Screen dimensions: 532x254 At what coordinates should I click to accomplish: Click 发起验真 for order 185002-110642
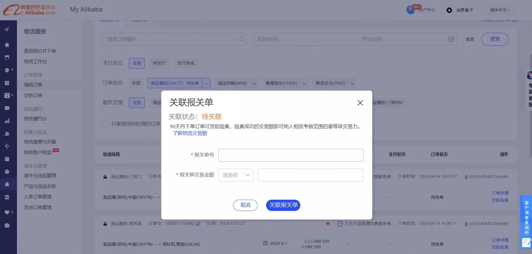pyautogui.click(x=500, y=247)
